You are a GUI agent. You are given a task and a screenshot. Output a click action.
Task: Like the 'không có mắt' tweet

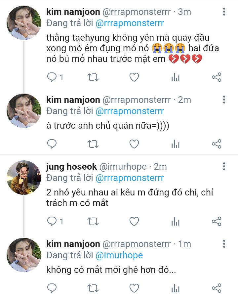134,287
